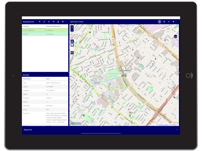Edit the selected device with the pencil icon

tap(44, 22)
